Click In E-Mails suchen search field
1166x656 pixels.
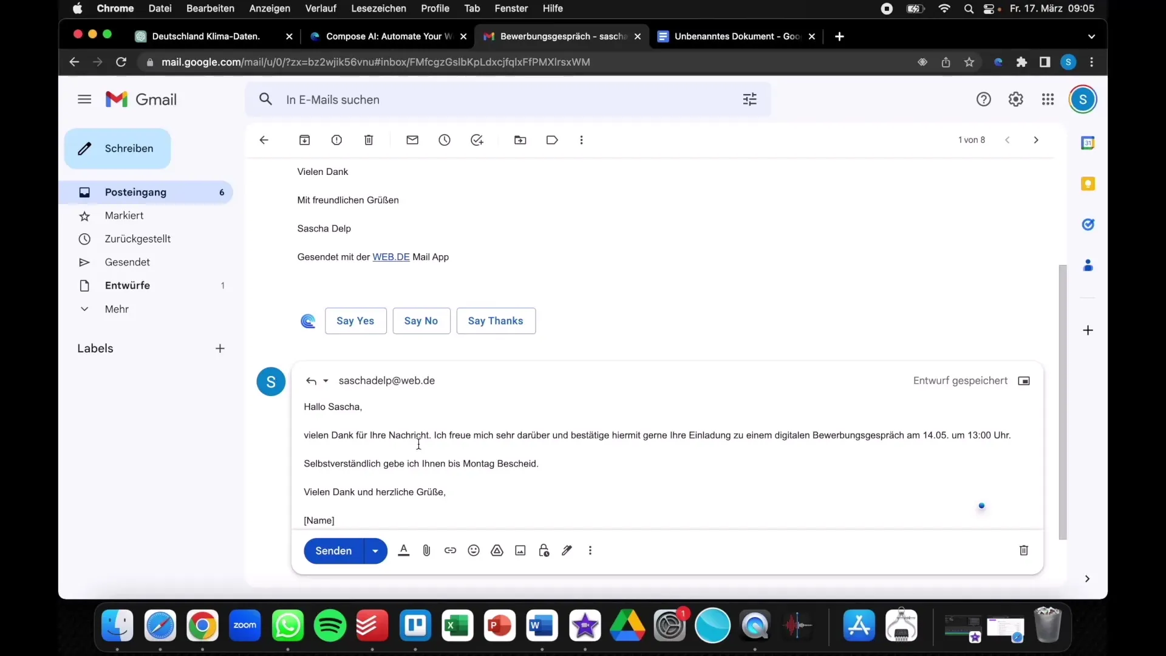point(508,100)
